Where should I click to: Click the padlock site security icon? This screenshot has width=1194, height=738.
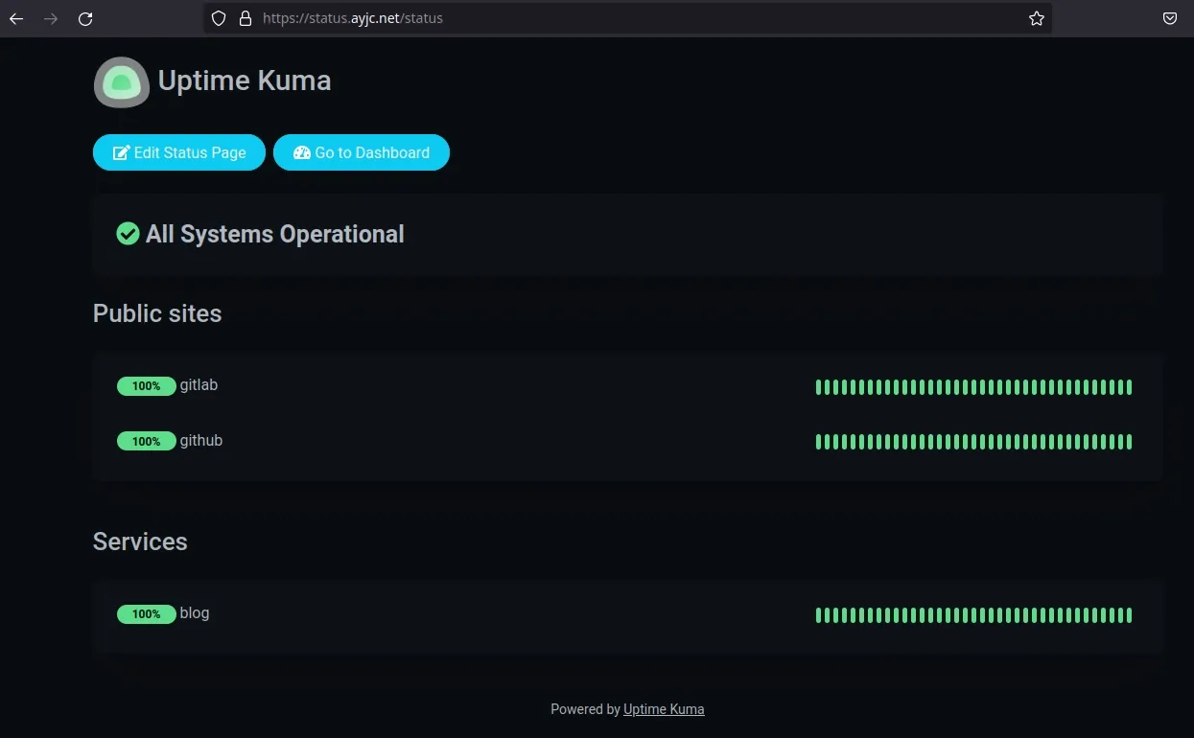click(x=245, y=18)
